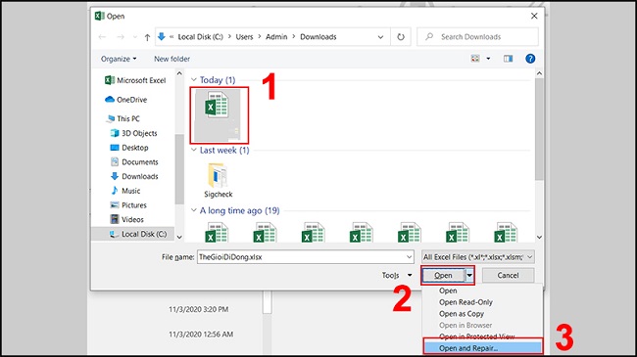Viewport: 637px width, 357px height.
Task: Click the Forward navigation arrow
Action: (121, 37)
